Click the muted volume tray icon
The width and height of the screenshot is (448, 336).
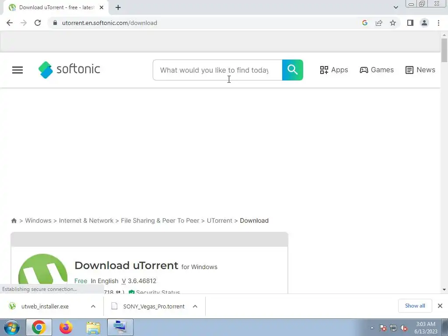404,328
